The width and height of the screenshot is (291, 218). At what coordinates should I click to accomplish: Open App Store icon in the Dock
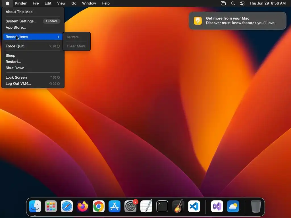coord(115,206)
